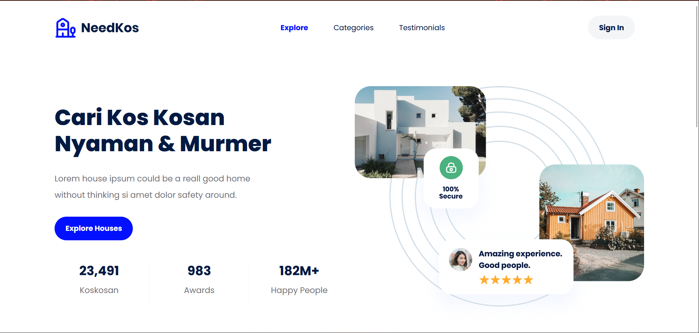
Task: Click the Explore Houses button
Action: point(94,228)
